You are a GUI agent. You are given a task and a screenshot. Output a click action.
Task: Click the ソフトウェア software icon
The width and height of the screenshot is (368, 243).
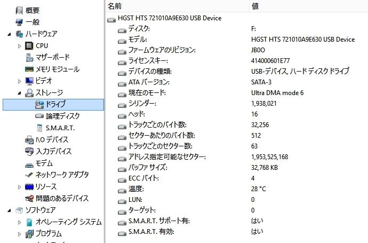(x=19, y=210)
